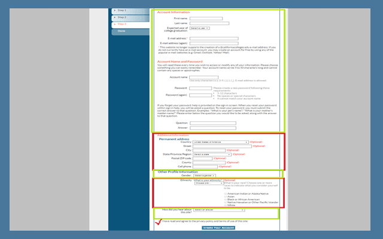383x239 pixels.
Task: Check the White race checkbox
Action: 226,206
